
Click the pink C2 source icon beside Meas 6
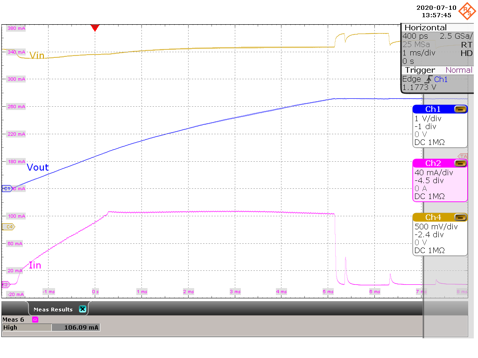35,319
